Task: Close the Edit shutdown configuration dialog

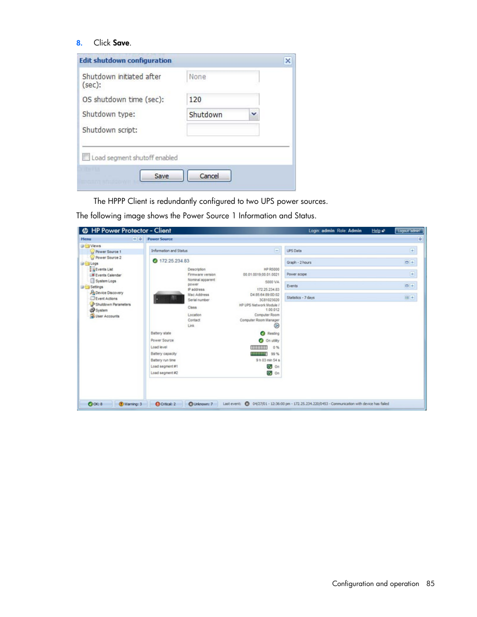Action: 287,60
